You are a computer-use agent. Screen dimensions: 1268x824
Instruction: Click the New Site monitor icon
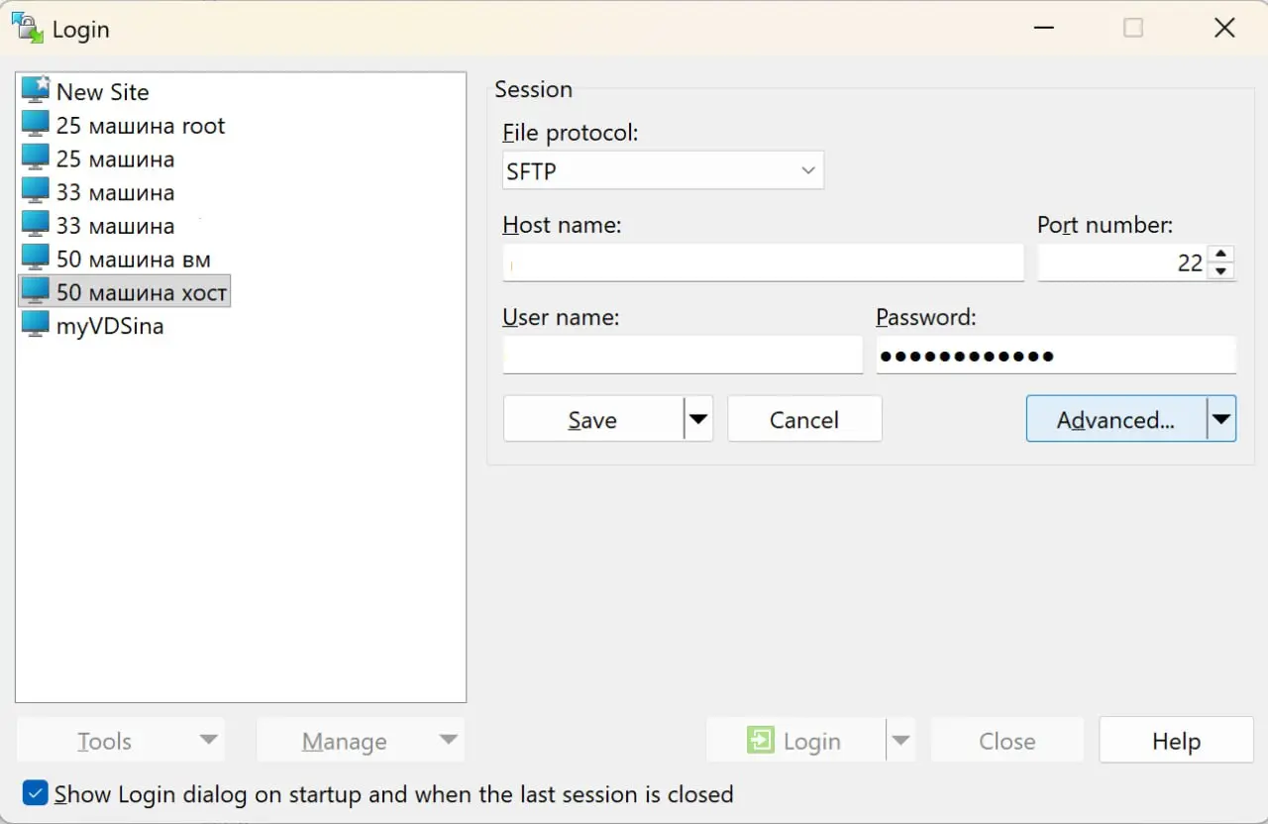35,90
